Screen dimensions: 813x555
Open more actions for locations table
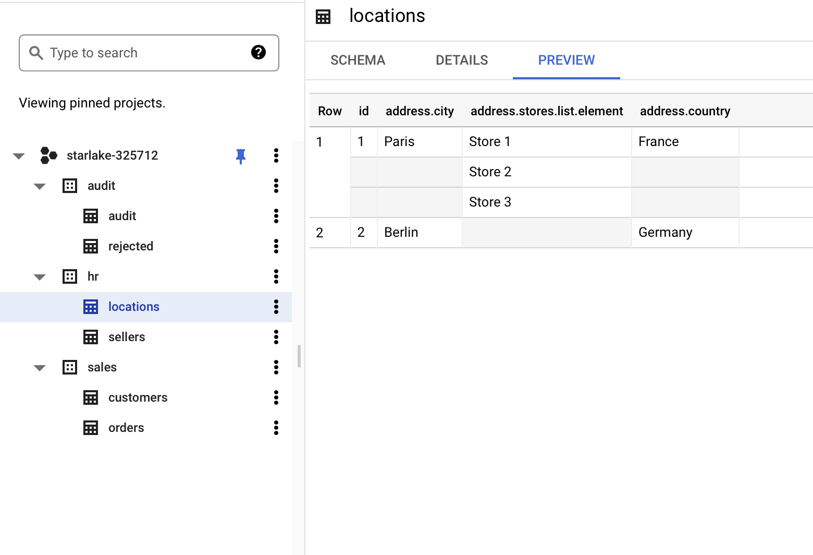(276, 307)
